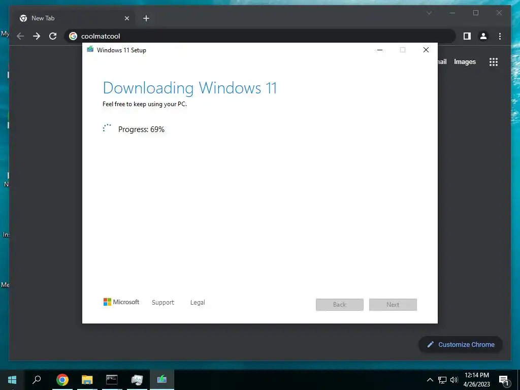Open the Windows Start menu
This screenshot has height=390, width=520.
pos(12,380)
